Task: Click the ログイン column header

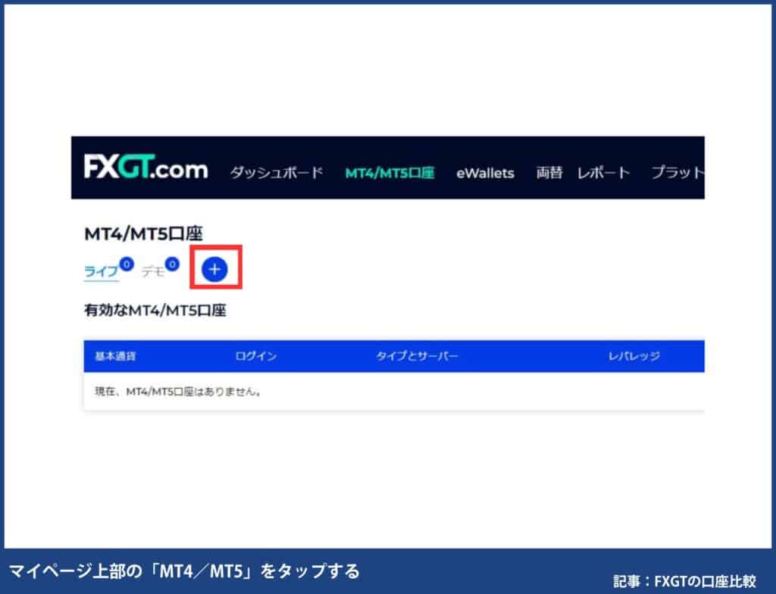Action: 256,356
